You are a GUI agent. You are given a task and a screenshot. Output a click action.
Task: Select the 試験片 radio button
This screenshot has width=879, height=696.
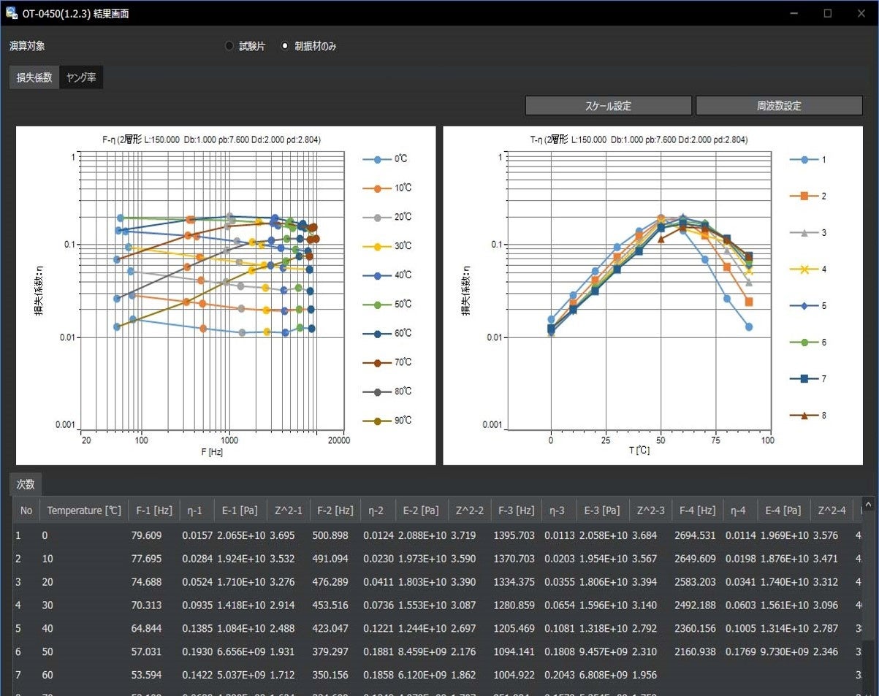point(230,46)
